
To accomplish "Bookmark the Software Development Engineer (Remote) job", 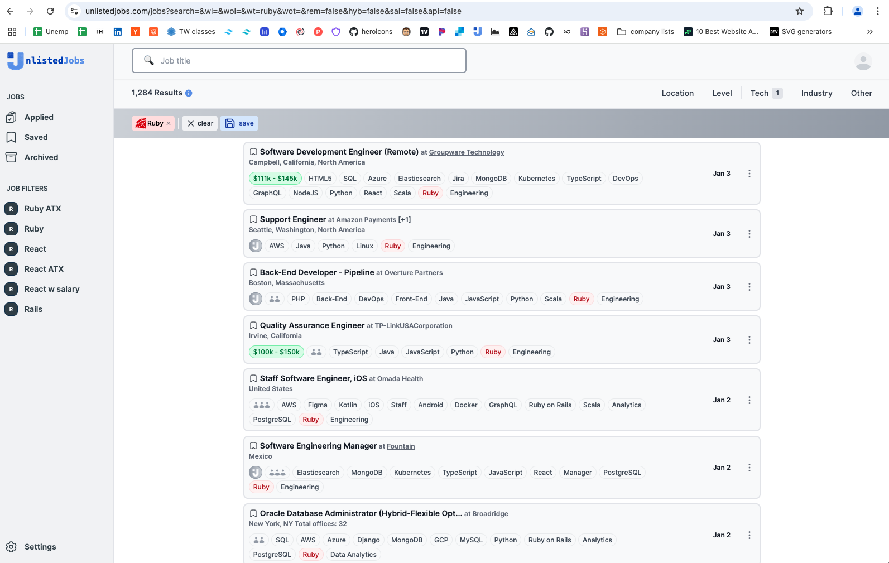I will point(253,152).
